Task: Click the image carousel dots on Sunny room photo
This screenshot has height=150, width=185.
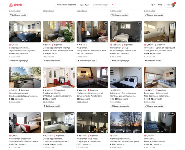Action: pyautogui.click(x=92, y=41)
